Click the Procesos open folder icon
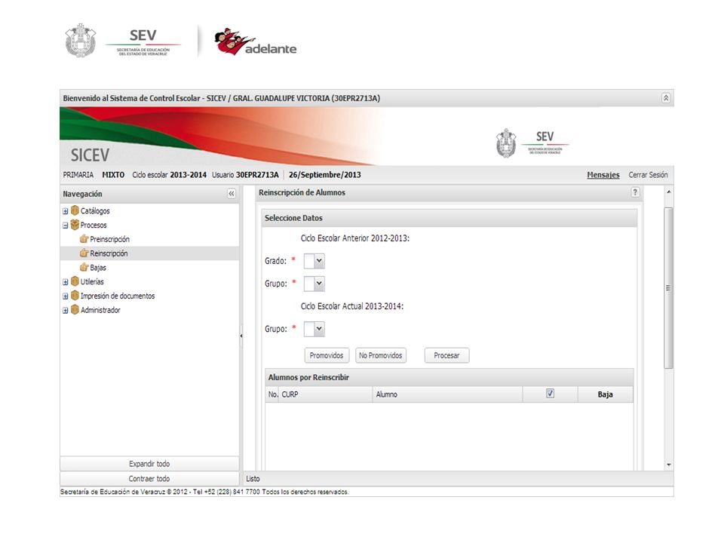 point(75,225)
